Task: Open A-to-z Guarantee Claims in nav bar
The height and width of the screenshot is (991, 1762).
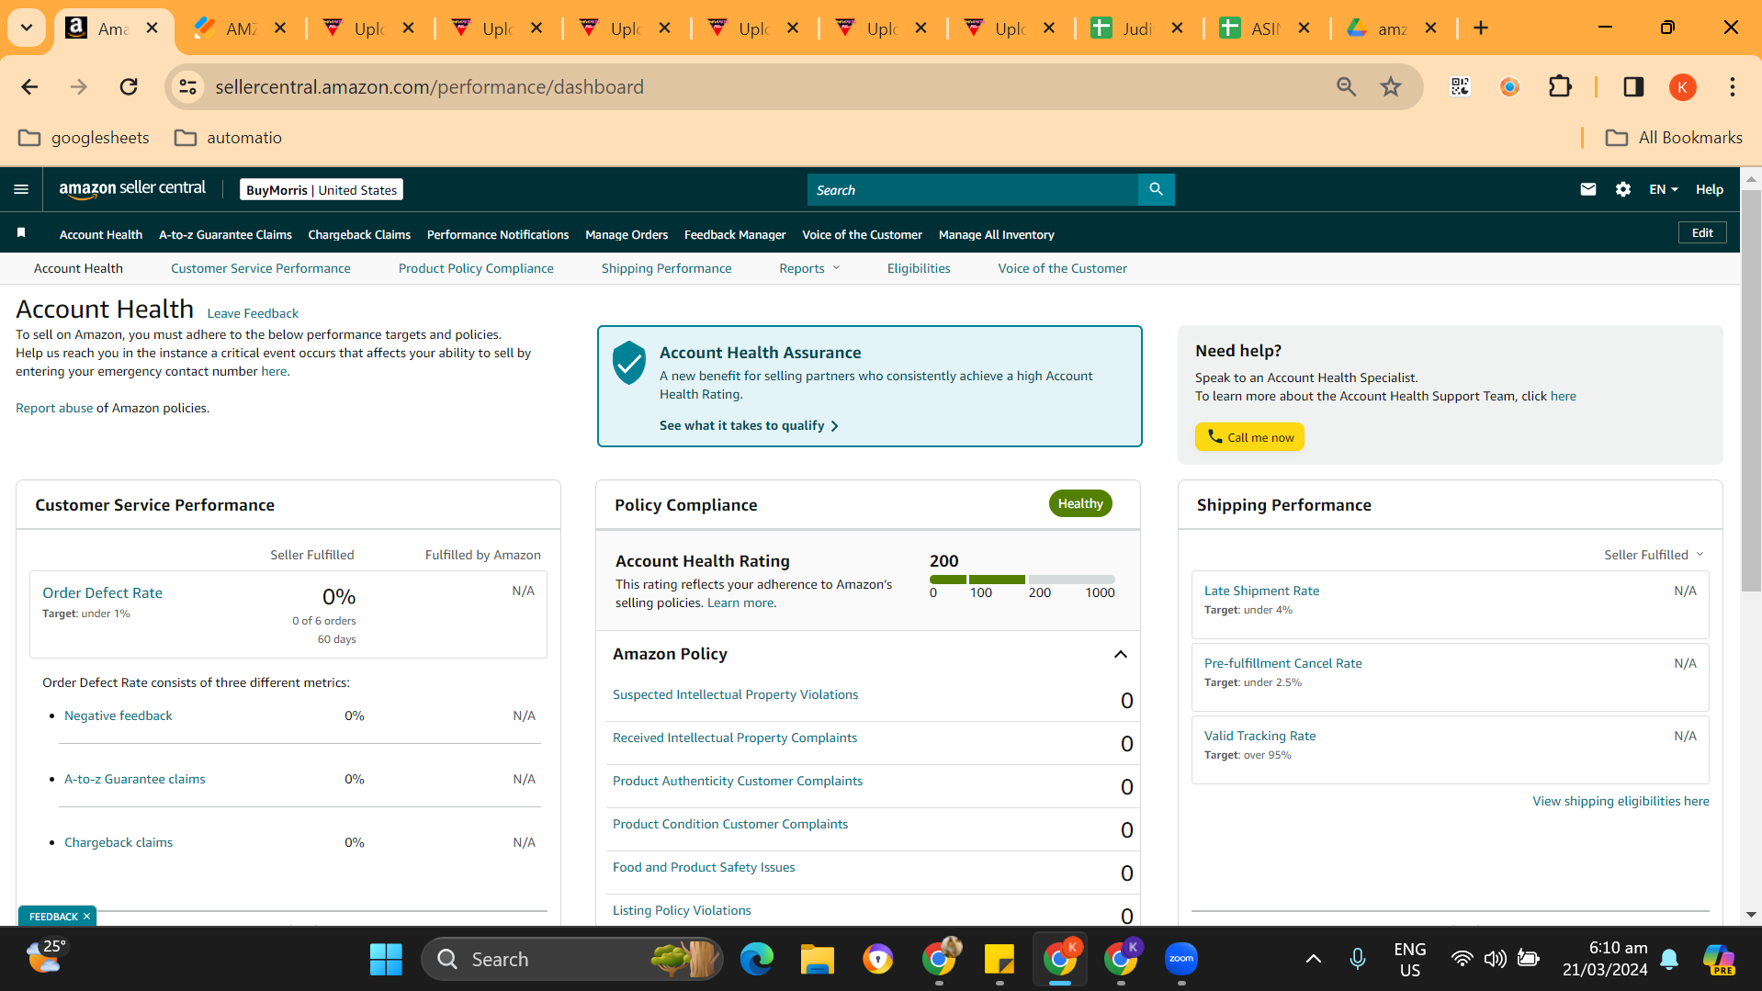Action: pos(225,234)
